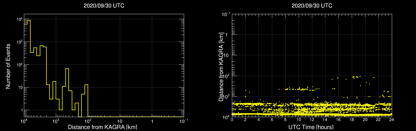Click scatter plot y-axis tick 10^4 at bottom
Viewport: 416px width, 131px height.
coord(227,117)
